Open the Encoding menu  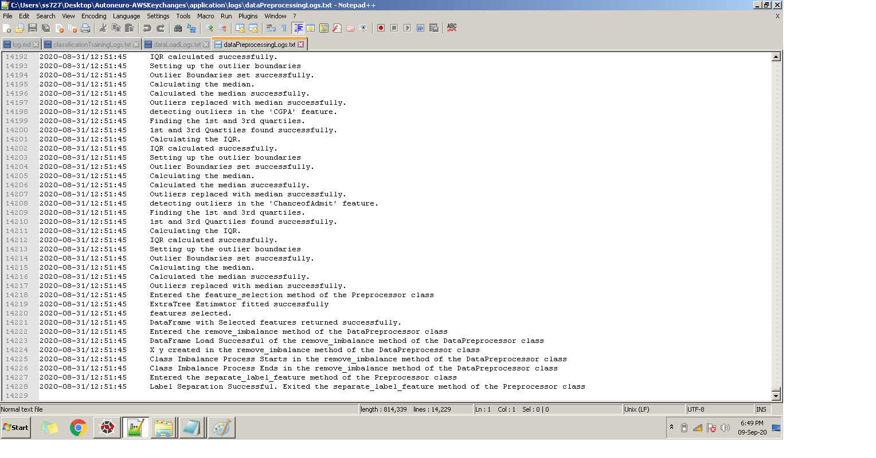pyautogui.click(x=93, y=16)
